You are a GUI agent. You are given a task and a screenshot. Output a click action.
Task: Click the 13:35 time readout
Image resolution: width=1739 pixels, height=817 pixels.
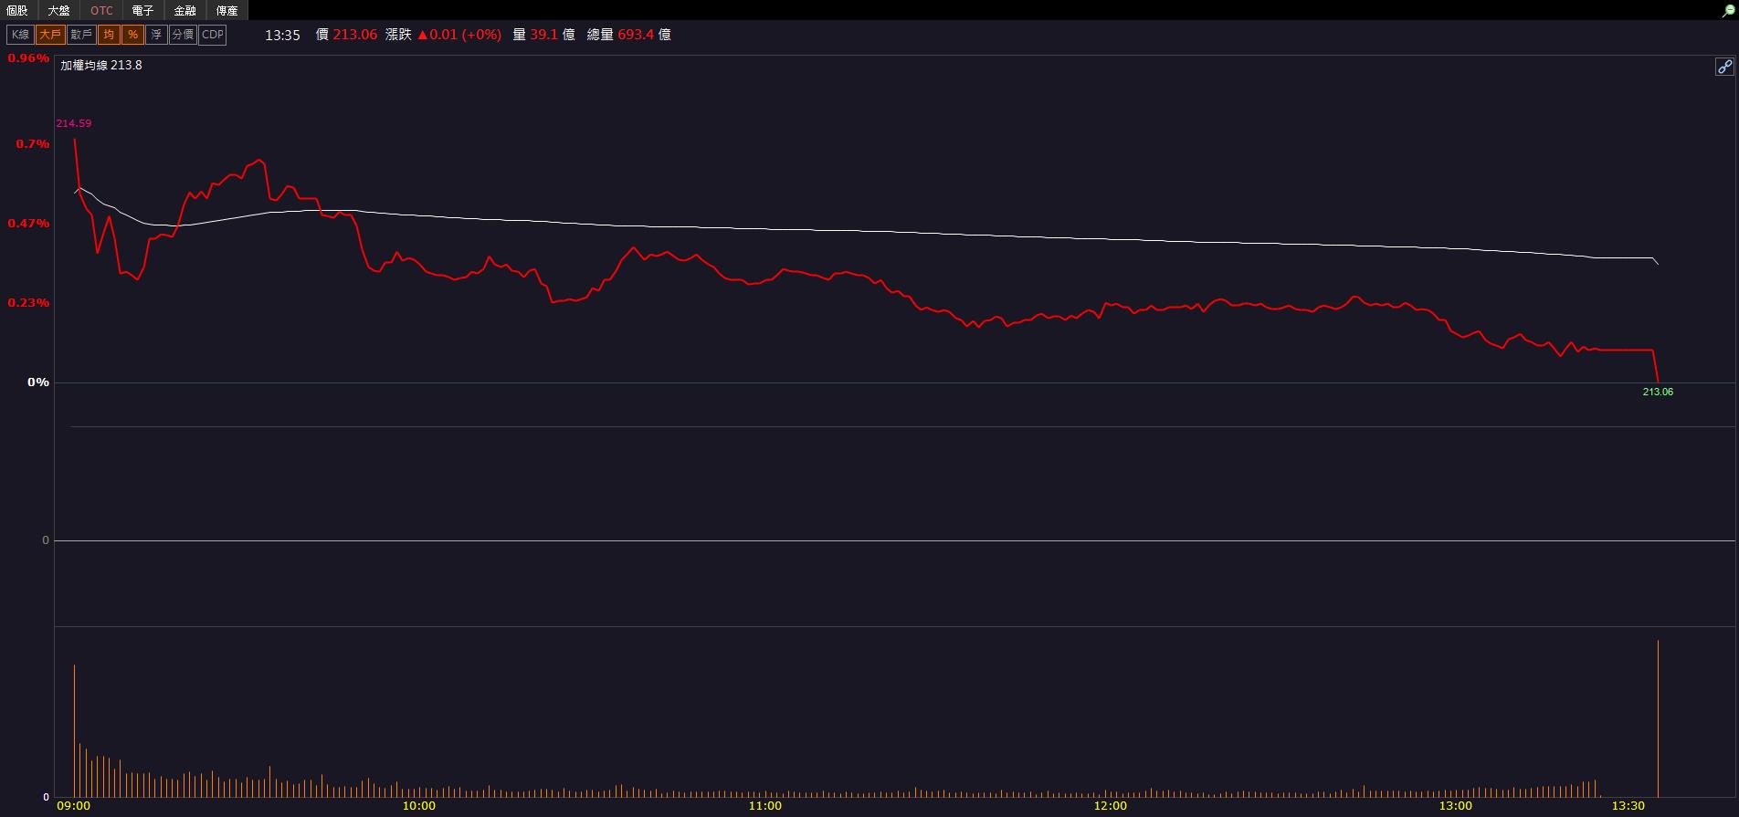click(x=282, y=35)
